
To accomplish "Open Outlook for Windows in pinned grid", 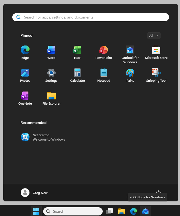I will point(130,54).
